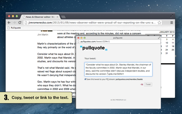Screen dimensions: 182x114
Task: Close the main Chrome window with the red button
Action: pos(9,16)
